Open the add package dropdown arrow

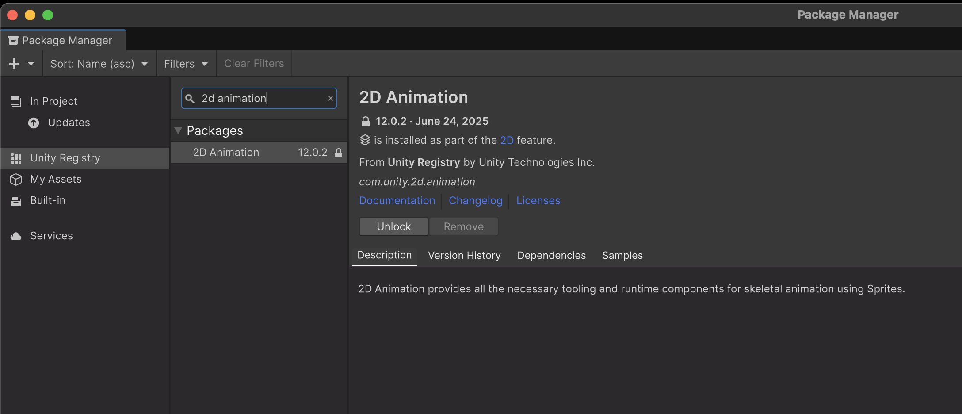click(31, 64)
